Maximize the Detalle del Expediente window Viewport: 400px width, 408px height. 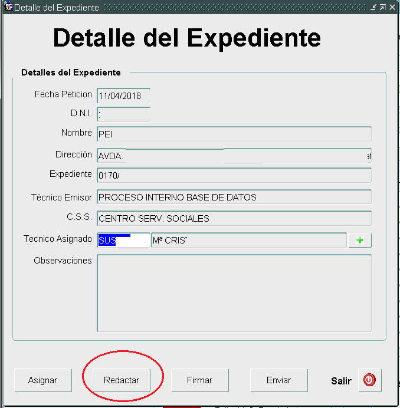(382, 7)
